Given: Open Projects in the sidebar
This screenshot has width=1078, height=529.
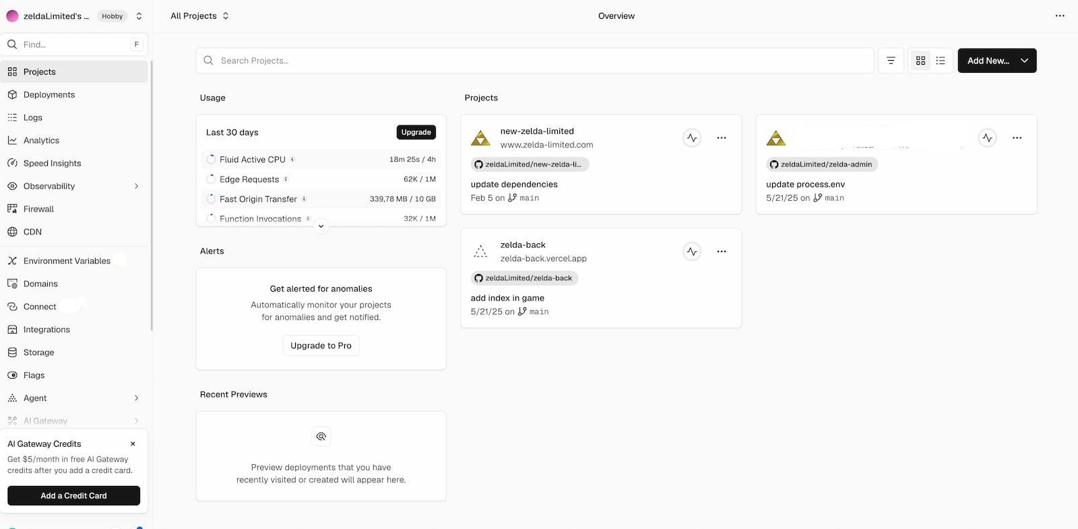Looking at the screenshot, I should click(74, 71).
